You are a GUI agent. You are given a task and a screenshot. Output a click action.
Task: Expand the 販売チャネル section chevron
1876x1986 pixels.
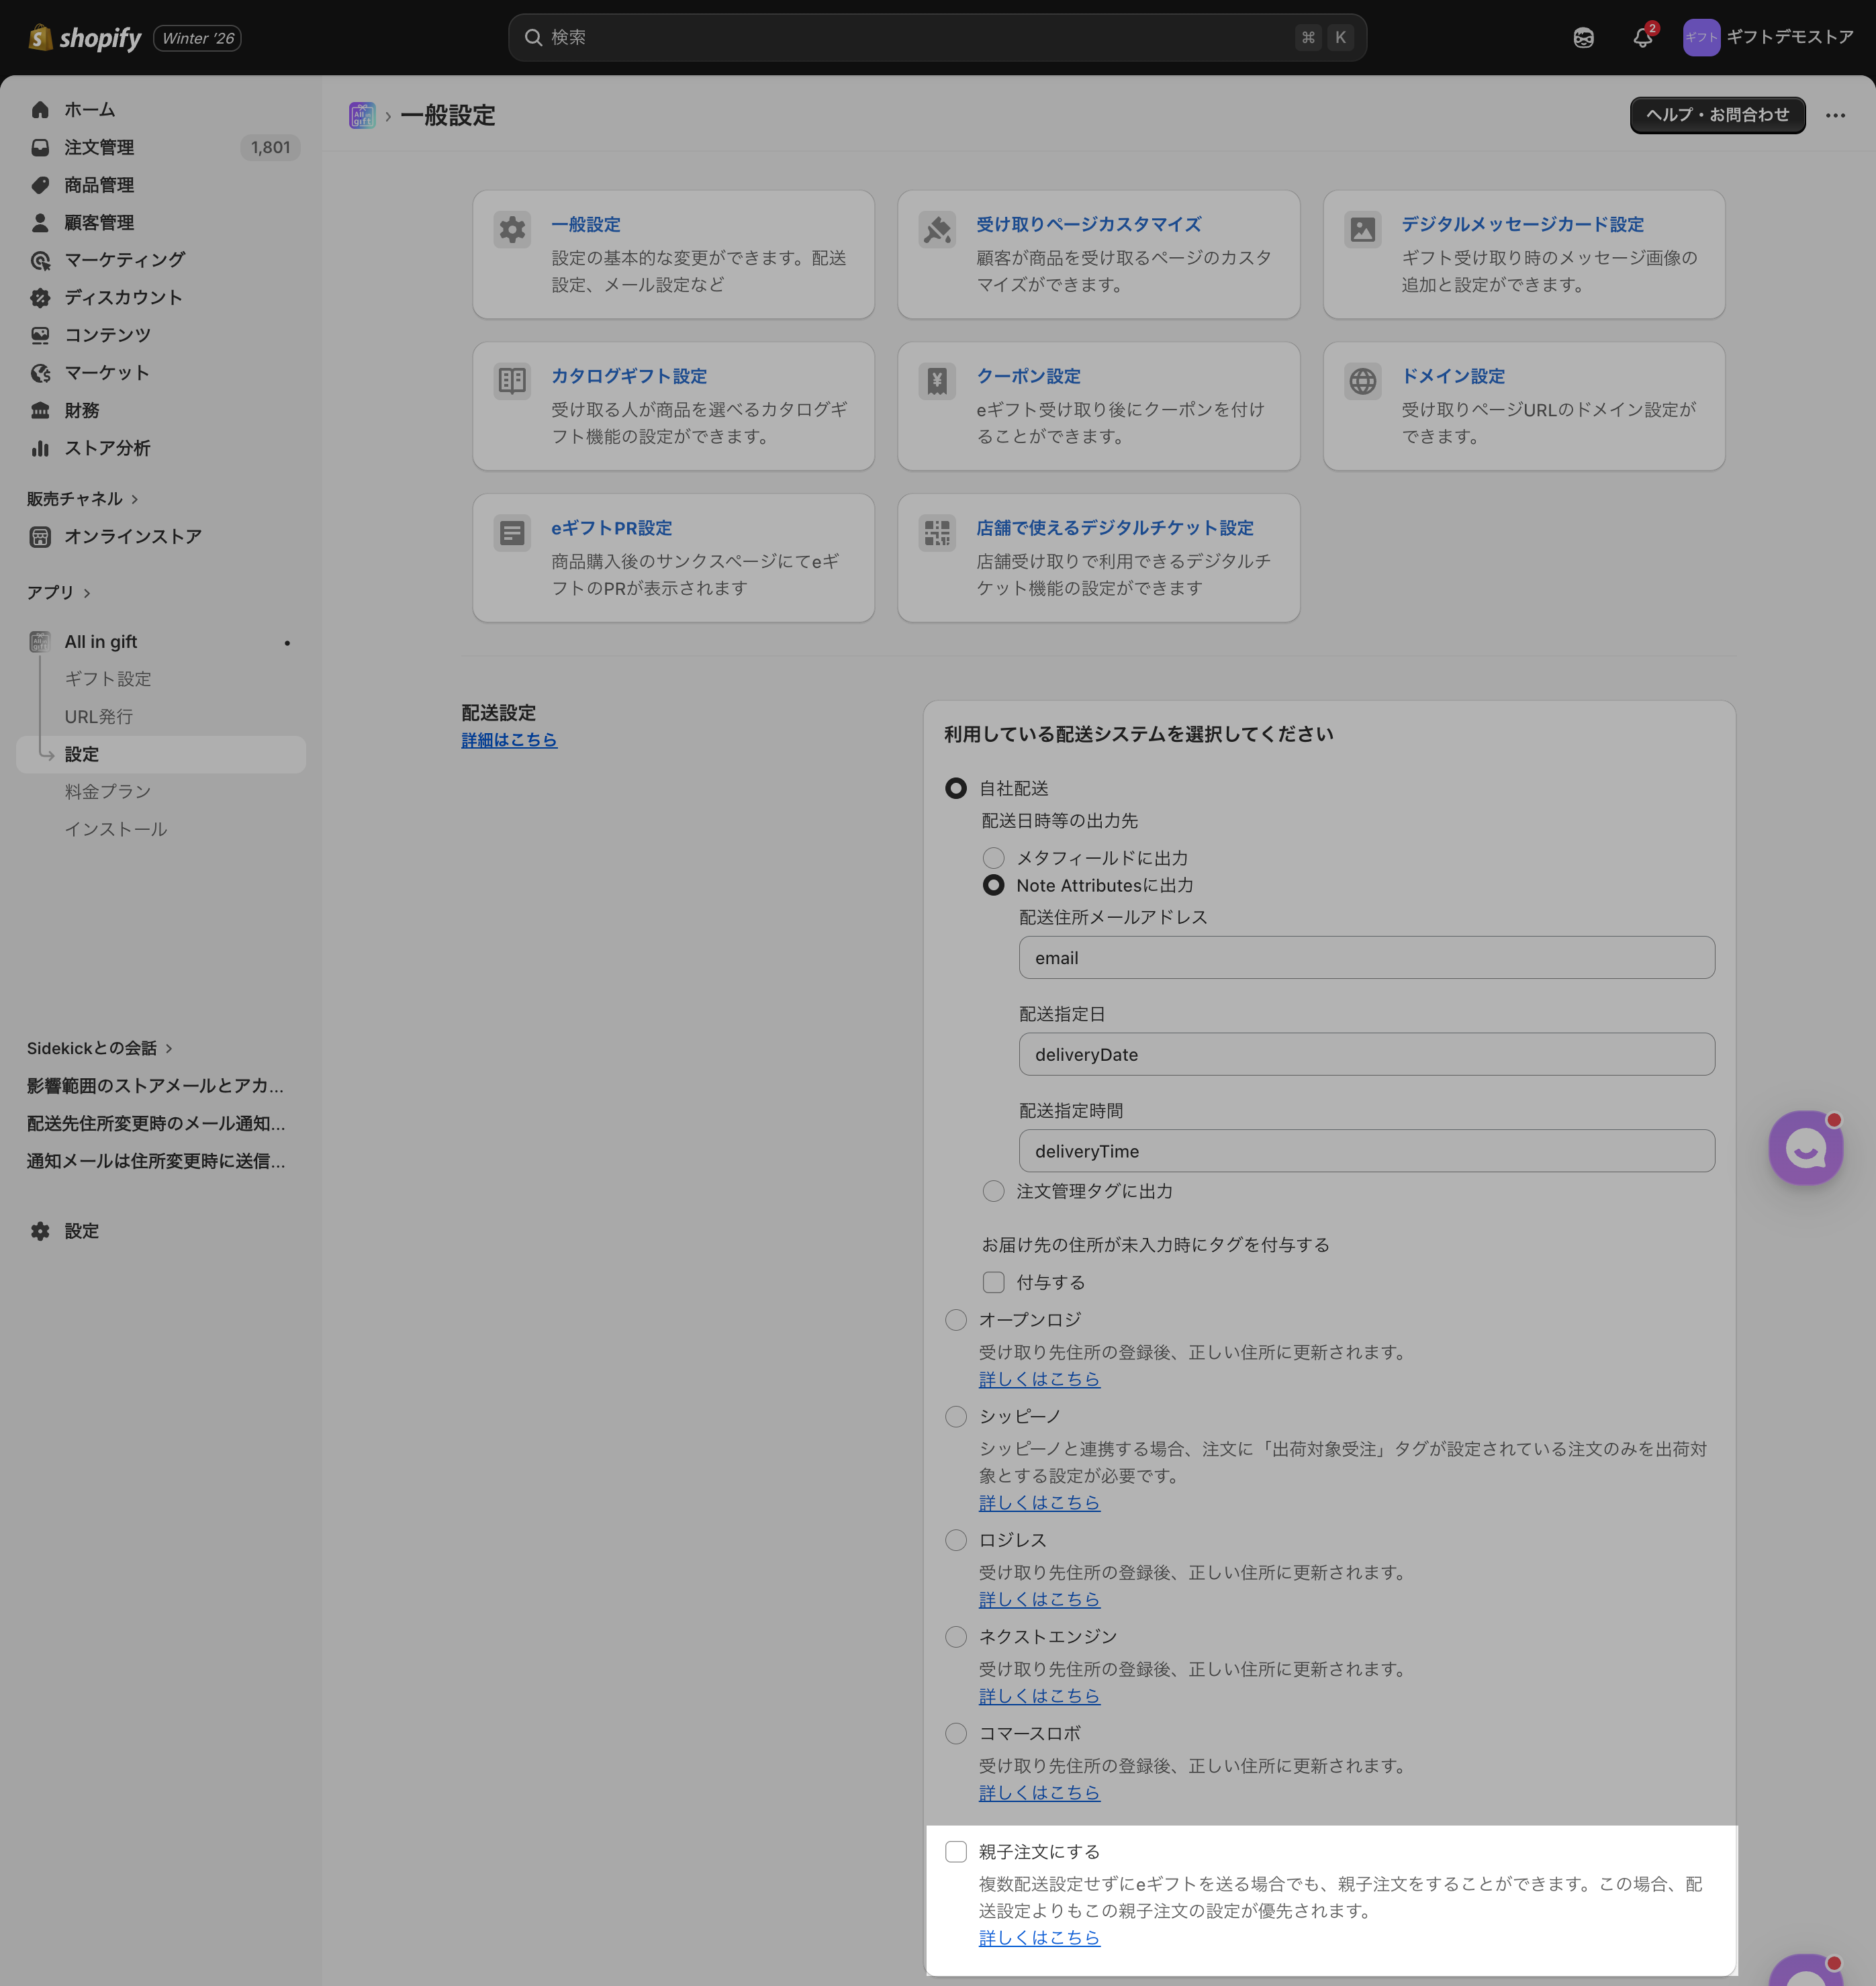(x=135, y=499)
